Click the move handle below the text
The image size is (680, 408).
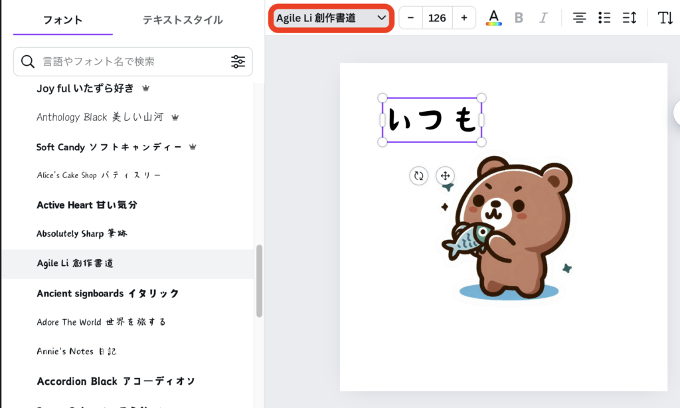click(445, 176)
